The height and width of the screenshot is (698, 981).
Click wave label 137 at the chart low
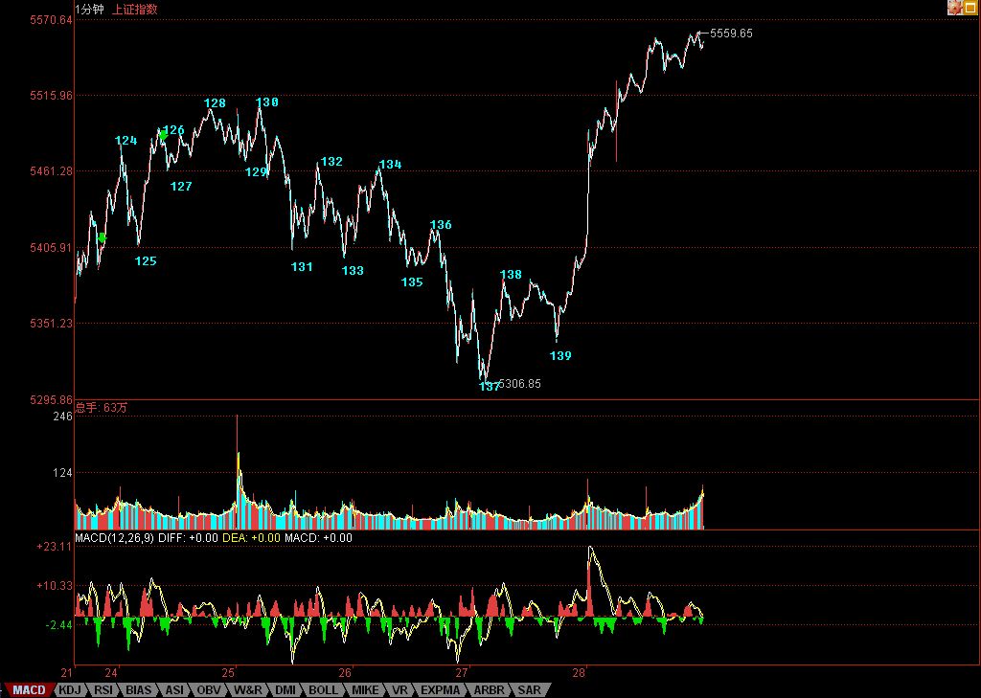(489, 387)
